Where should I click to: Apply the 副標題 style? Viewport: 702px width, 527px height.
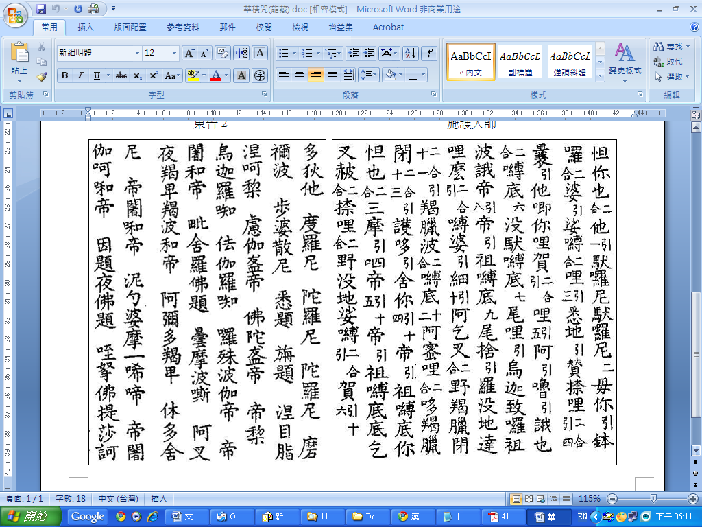tap(520, 62)
